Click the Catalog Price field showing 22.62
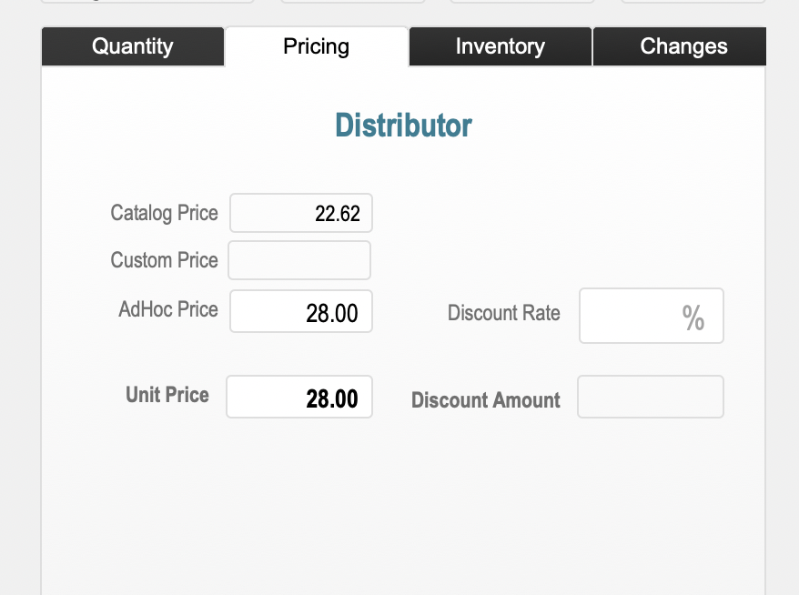This screenshot has height=595, width=799. coord(301,214)
